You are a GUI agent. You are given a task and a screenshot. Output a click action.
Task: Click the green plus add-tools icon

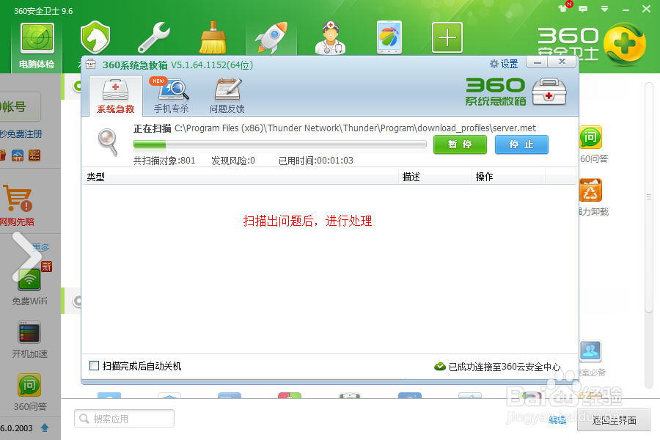point(447,37)
